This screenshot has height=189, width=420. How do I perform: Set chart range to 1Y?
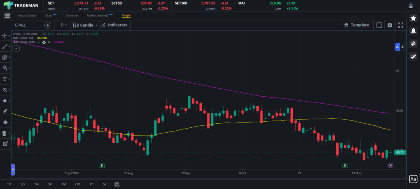pyautogui.click(x=91, y=184)
